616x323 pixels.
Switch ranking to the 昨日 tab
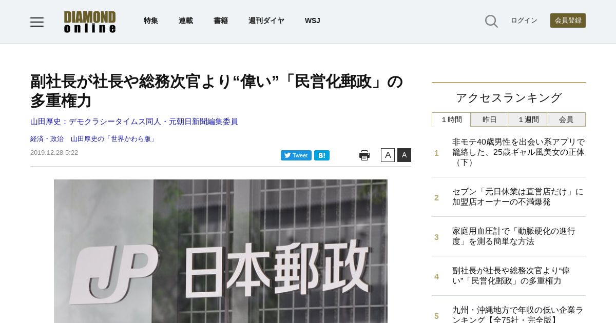(490, 119)
